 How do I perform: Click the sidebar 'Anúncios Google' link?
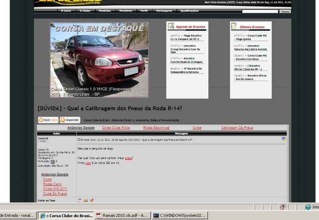(55, 174)
